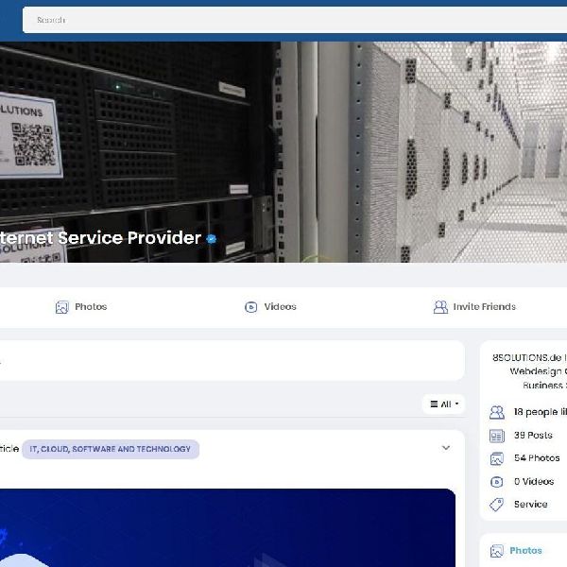Viewport: 567px width, 567px height.
Task: Expand the article post options chevron
Action: click(446, 448)
